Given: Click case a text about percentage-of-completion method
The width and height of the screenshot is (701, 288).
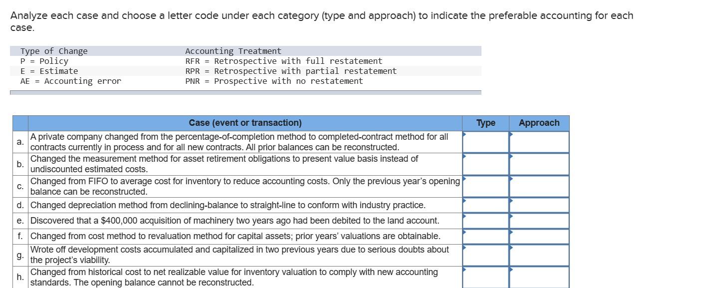Looking at the screenshot, I should coord(239,142).
